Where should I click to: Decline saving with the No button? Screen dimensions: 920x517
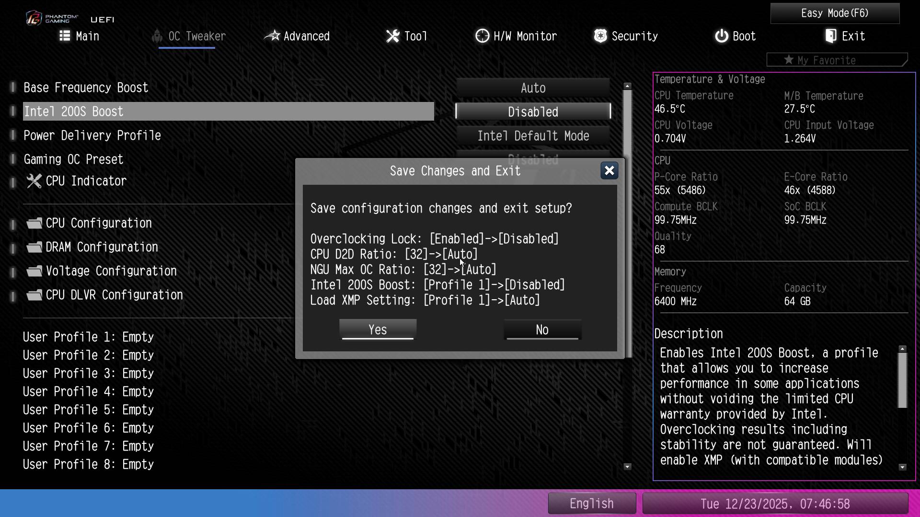542,330
